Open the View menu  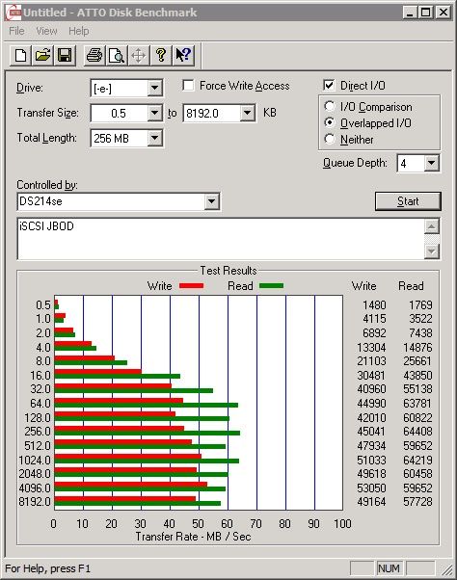pyautogui.click(x=46, y=31)
